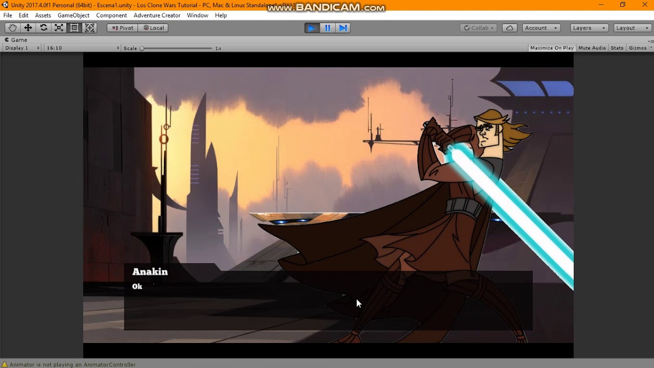The image size is (654, 368).
Task: Select the Hand tool
Action: pos(12,28)
